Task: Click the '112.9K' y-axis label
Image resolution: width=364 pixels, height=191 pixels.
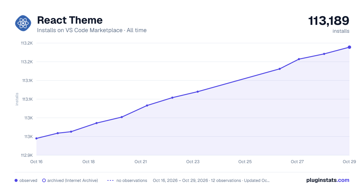Action: pyautogui.click(x=27, y=155)
